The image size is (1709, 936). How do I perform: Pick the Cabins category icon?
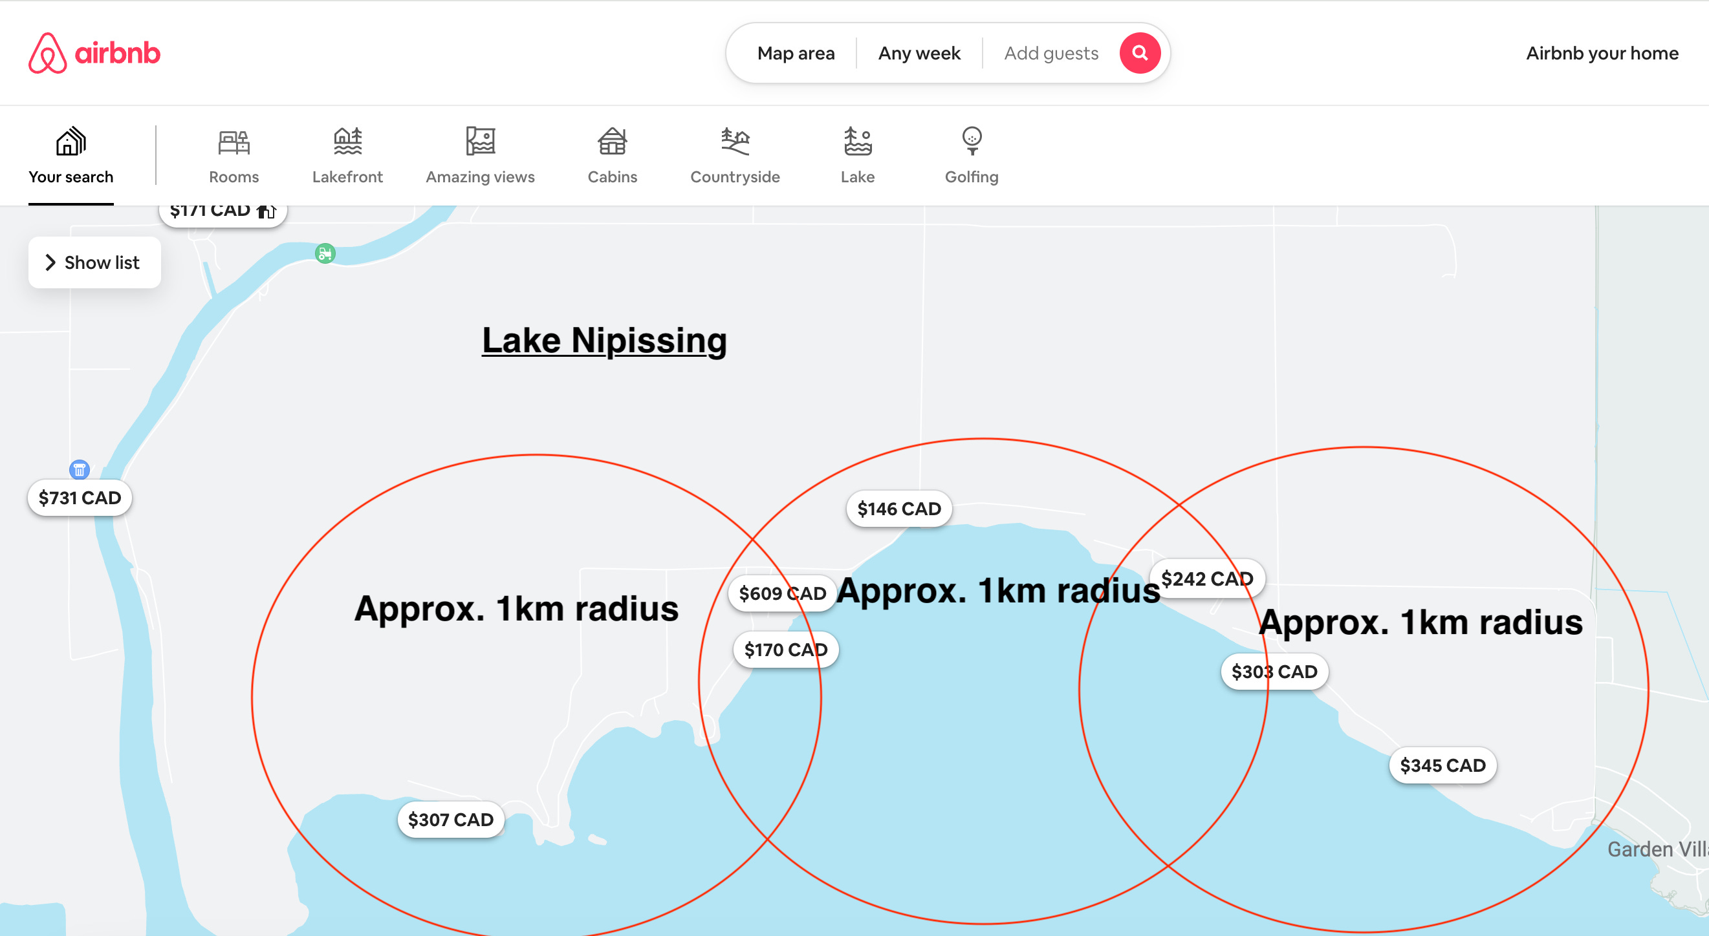click(x=612, y=142)
